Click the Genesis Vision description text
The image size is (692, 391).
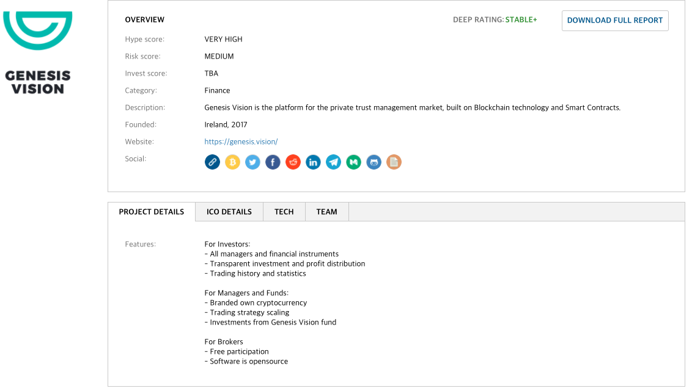tap(412, 107)
